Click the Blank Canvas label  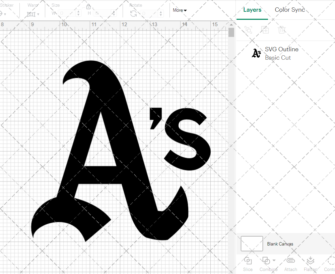pos(280,244)
